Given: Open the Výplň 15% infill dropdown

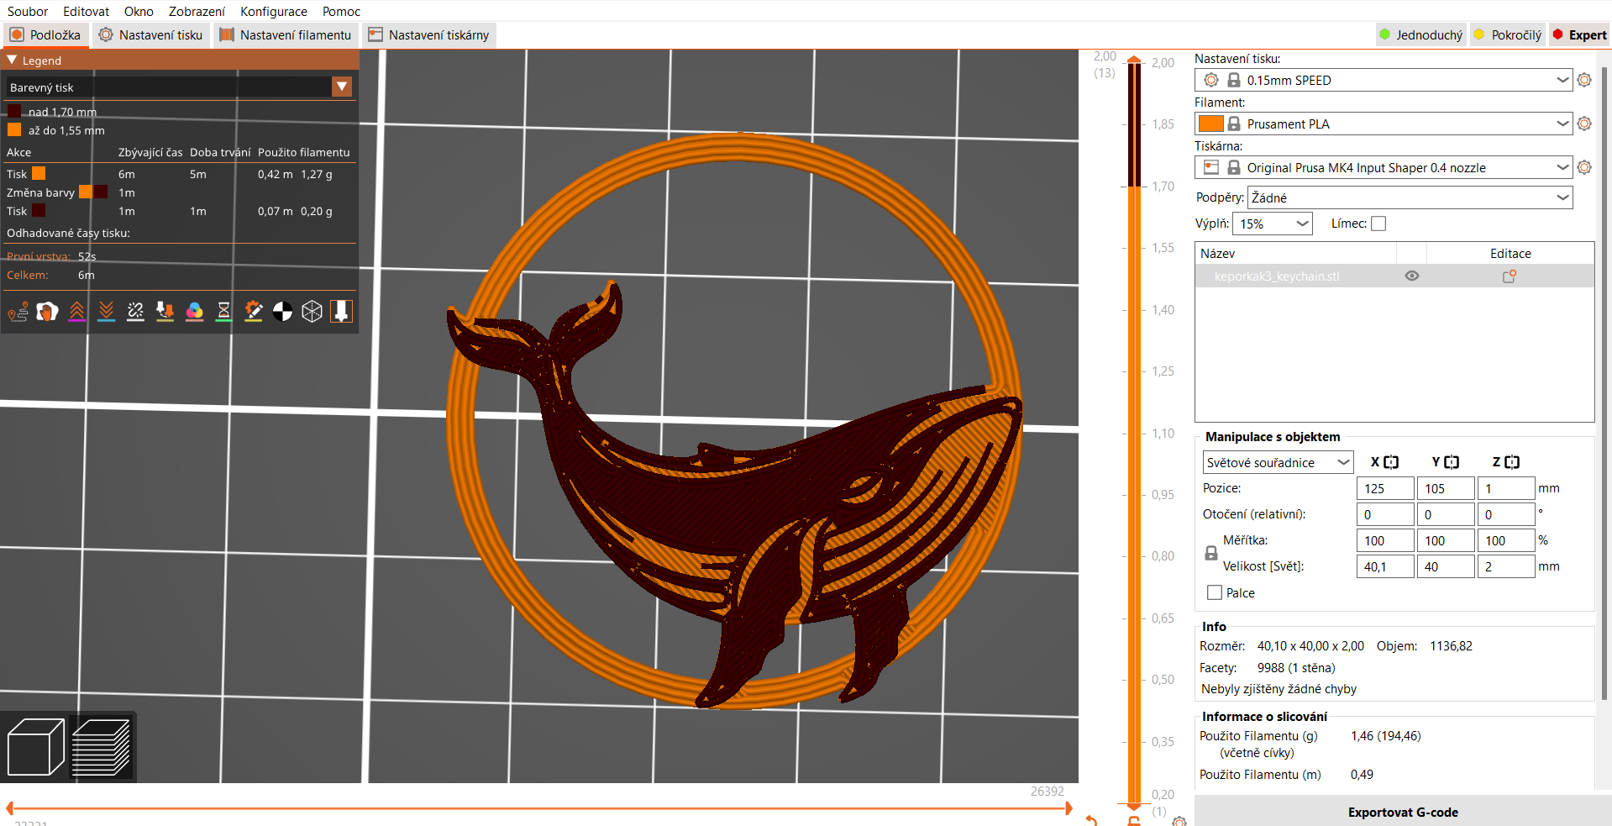Looking at the screenshot, I should 1272,224.
